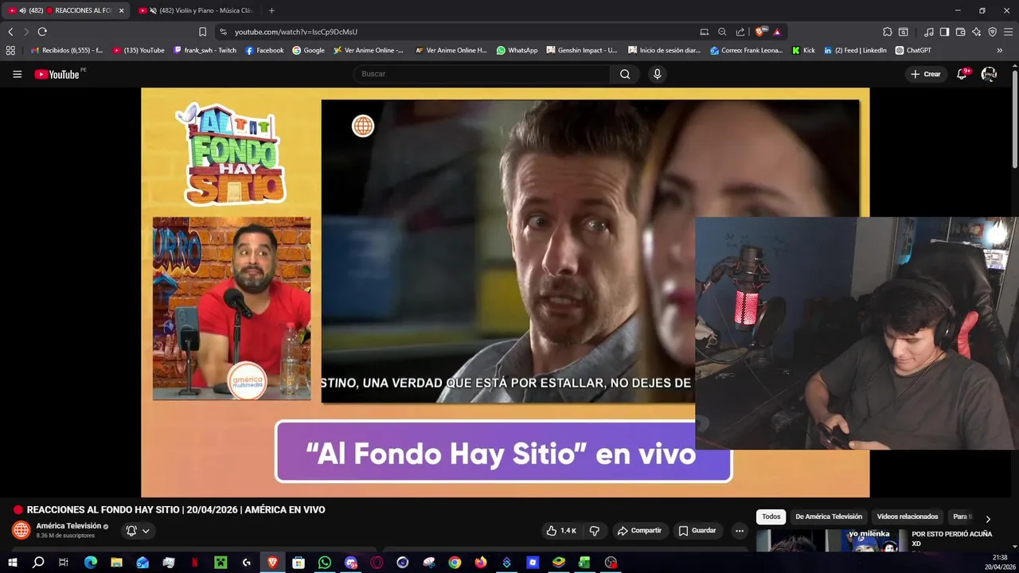The image size is (1019, 573).
Task: Show hidden bookmarks double chevron
Action: point(999,50)
